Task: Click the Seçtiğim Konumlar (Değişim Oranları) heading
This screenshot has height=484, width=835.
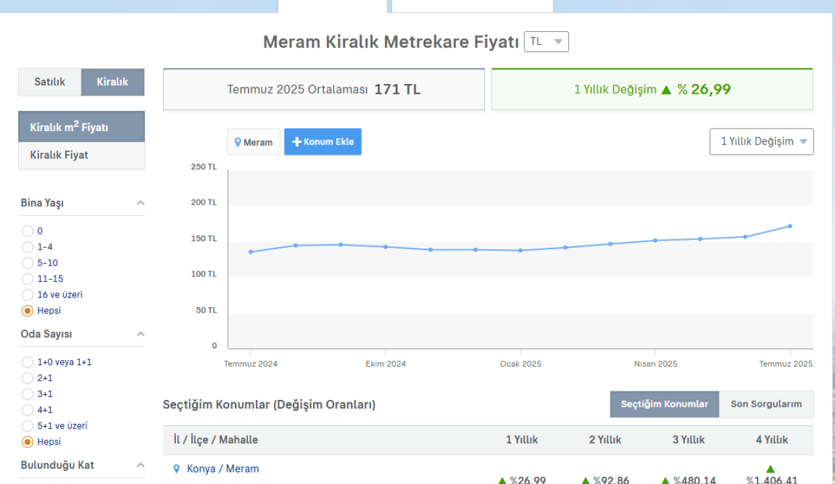Action: [269, 404]
